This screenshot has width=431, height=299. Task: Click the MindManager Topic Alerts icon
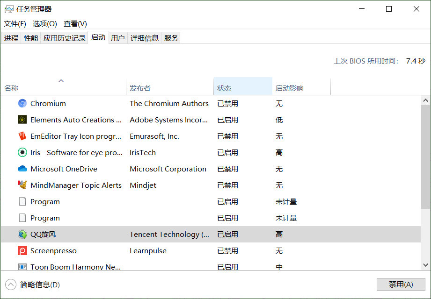click(x=22, y=185)
